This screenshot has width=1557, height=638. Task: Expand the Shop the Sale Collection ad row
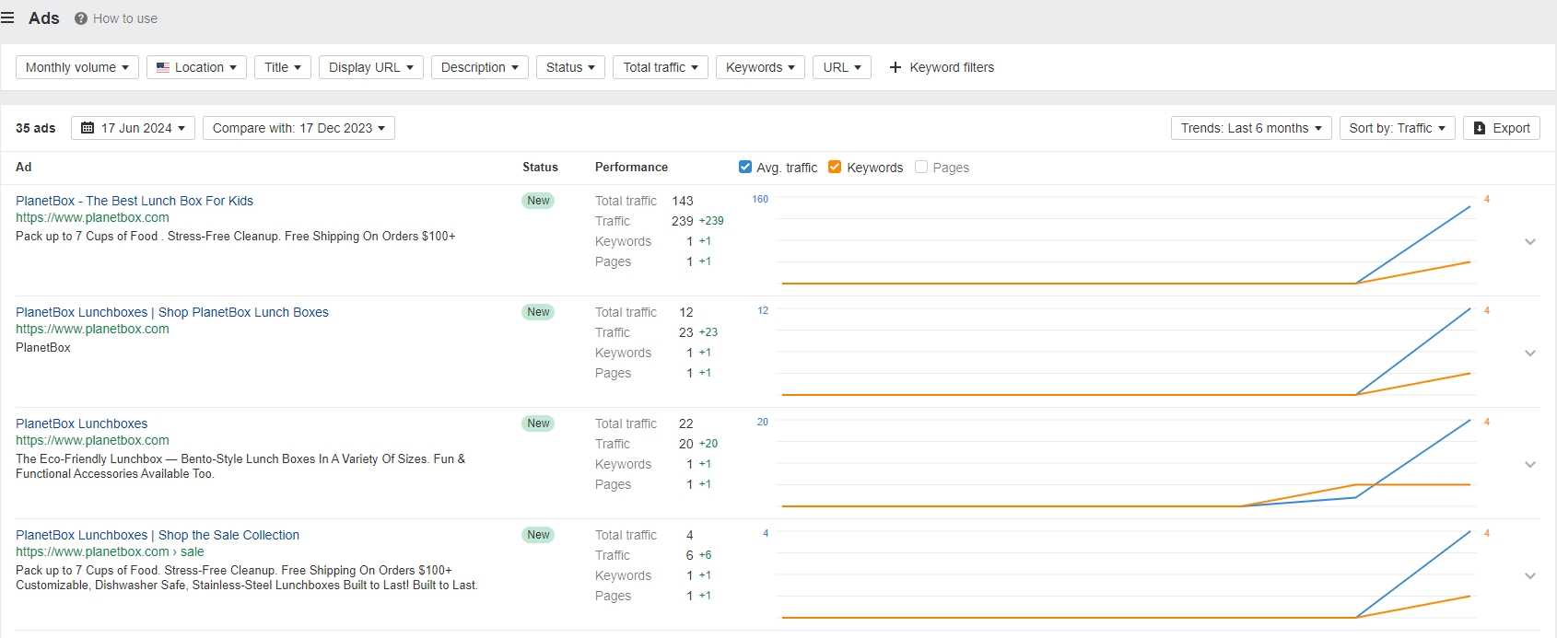pyautogui.click(x=1530, y=576)
